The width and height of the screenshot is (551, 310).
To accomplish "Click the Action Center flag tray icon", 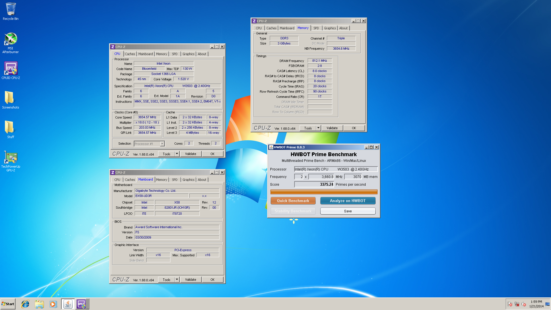I will tap(510, 304).
